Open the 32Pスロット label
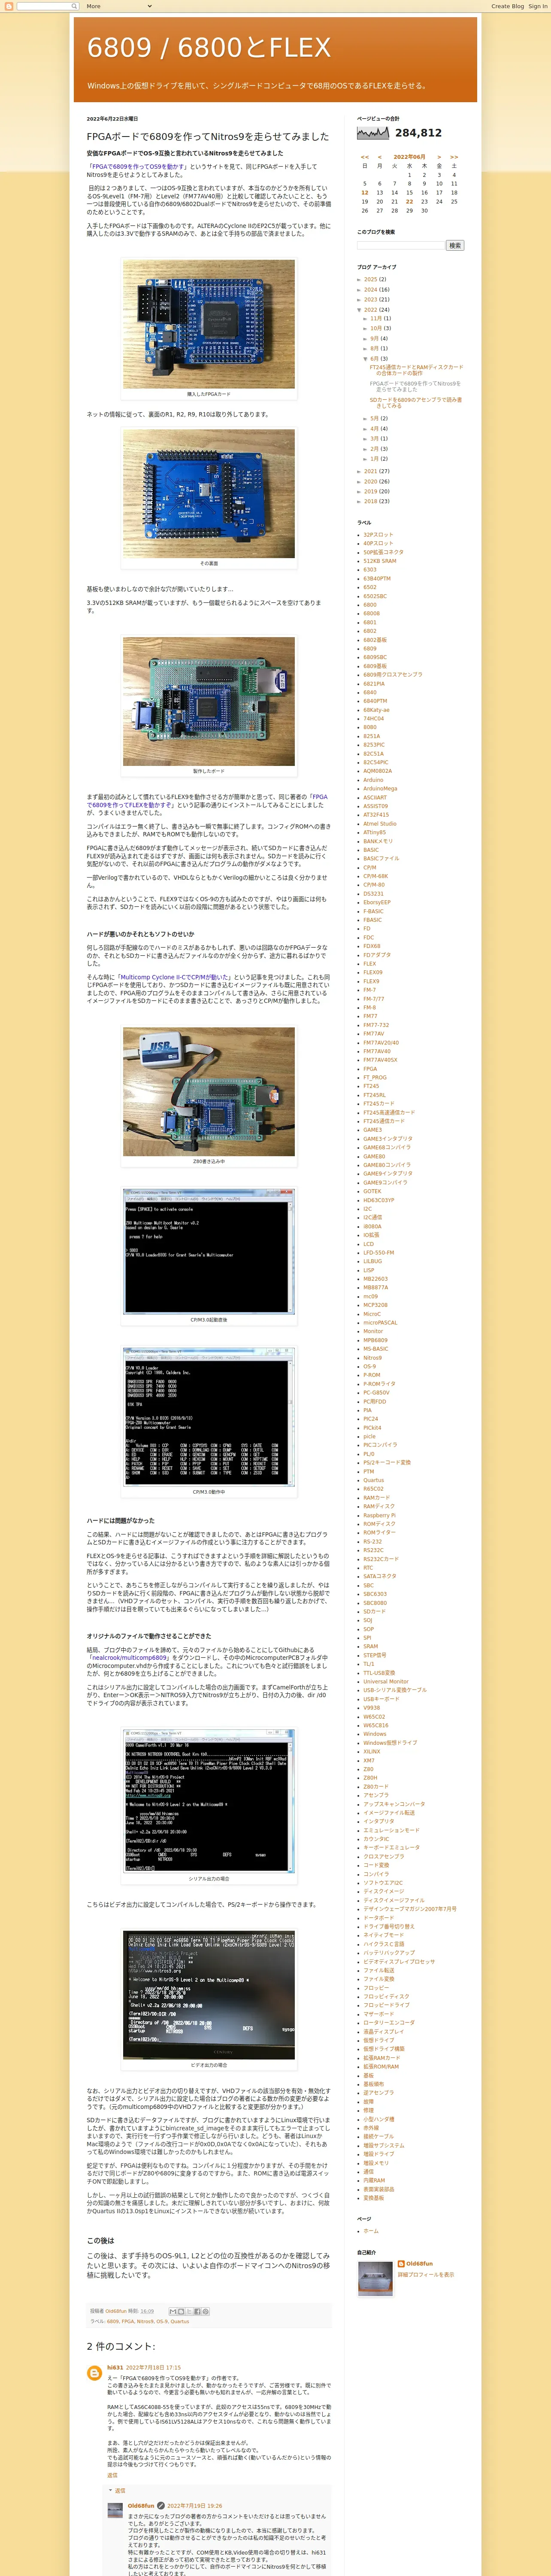Viewport: 551px width, 2576px height. 378,535
